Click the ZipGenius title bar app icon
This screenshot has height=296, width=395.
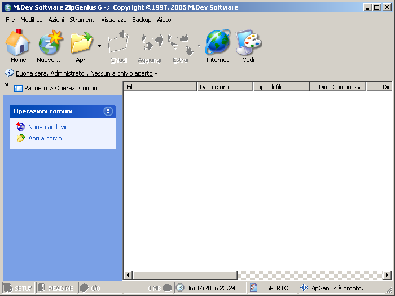(x=8, y=7)
